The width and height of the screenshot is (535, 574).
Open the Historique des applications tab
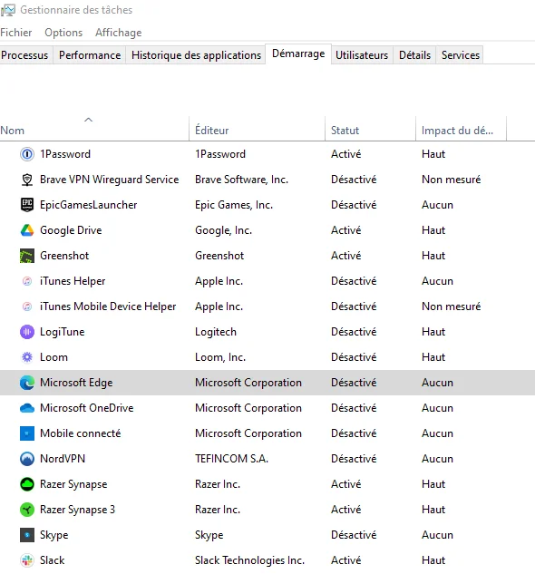click(x=196, y=55)
